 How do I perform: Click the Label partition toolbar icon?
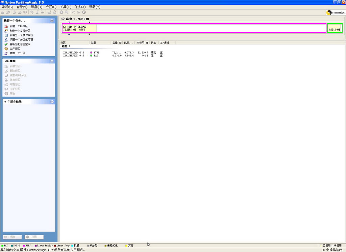32,12
